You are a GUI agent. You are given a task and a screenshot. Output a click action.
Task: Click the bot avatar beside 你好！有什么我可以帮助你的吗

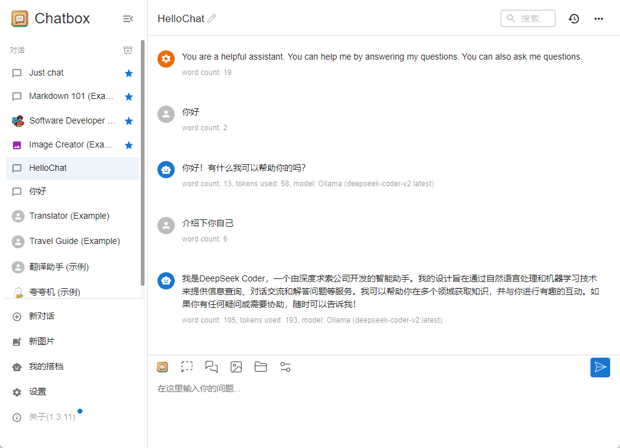(166, 170)
